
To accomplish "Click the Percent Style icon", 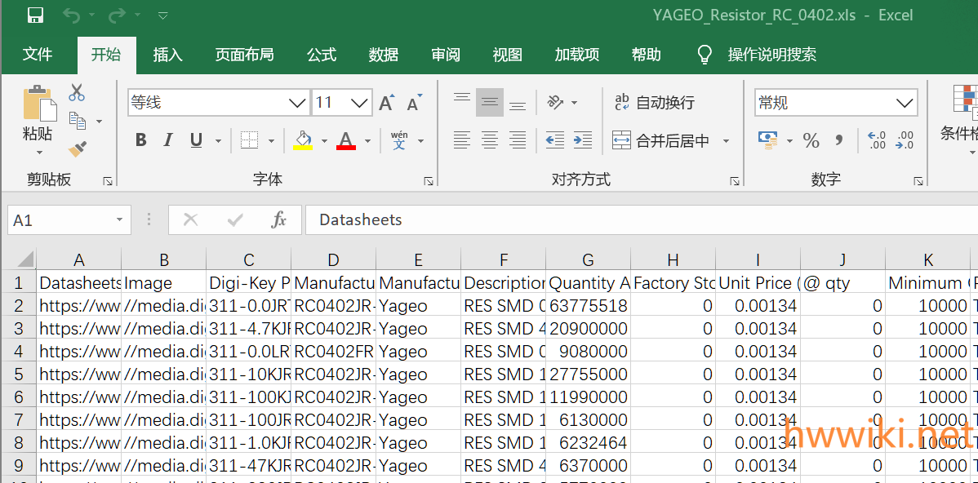I will tap(811, 141).
